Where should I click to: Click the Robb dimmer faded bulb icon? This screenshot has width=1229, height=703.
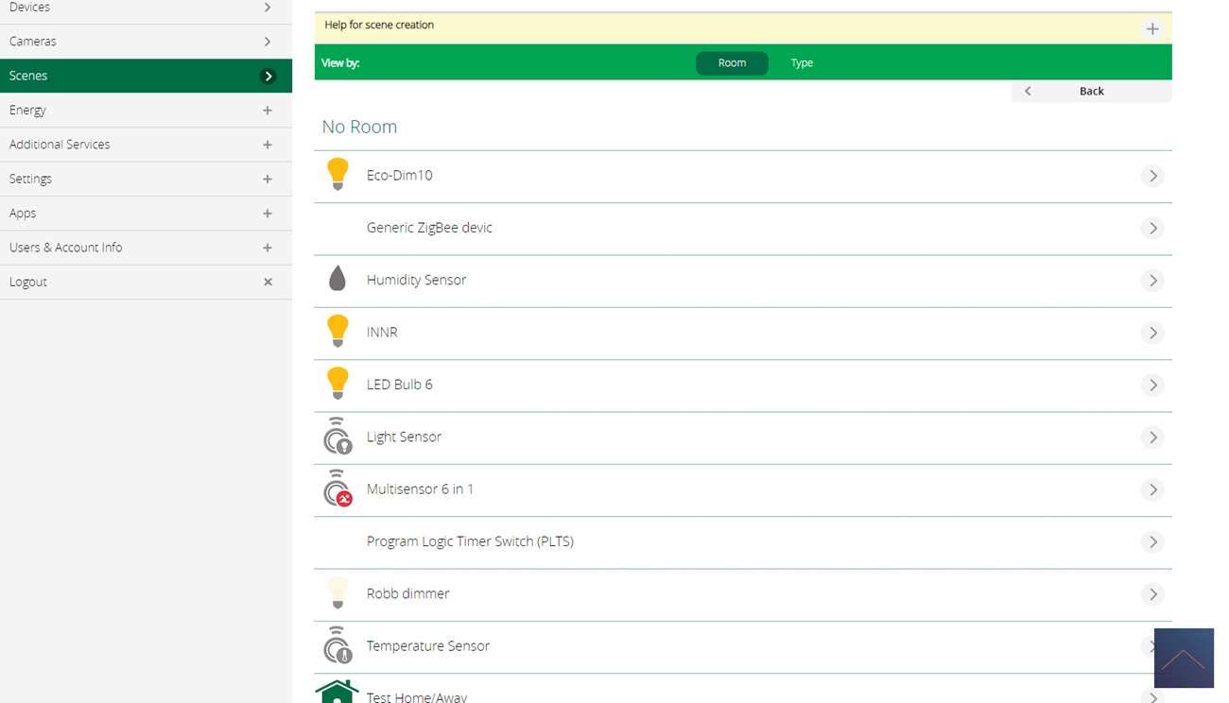point(338,593)
